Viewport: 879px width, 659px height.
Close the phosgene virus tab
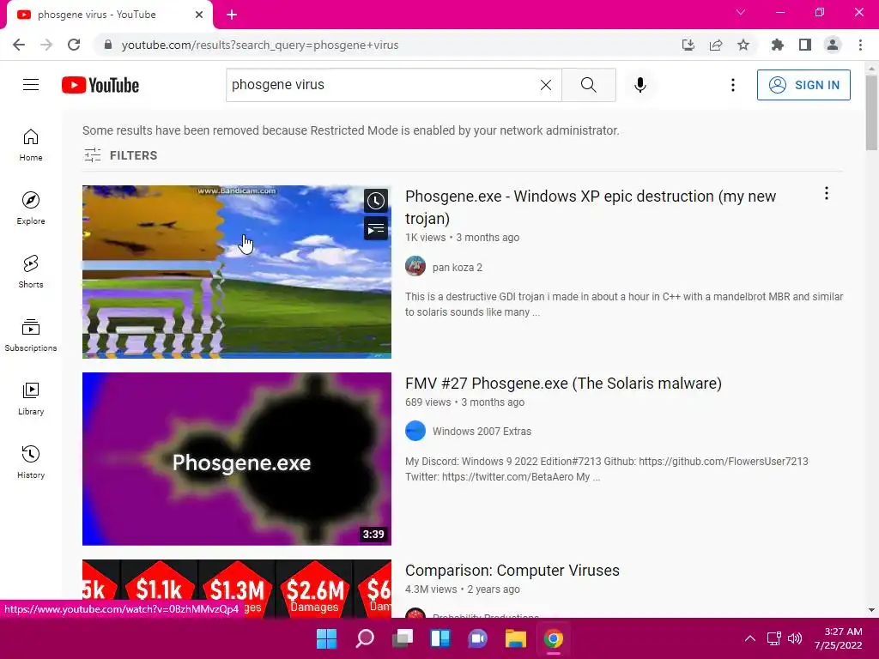tap(199, 15)
